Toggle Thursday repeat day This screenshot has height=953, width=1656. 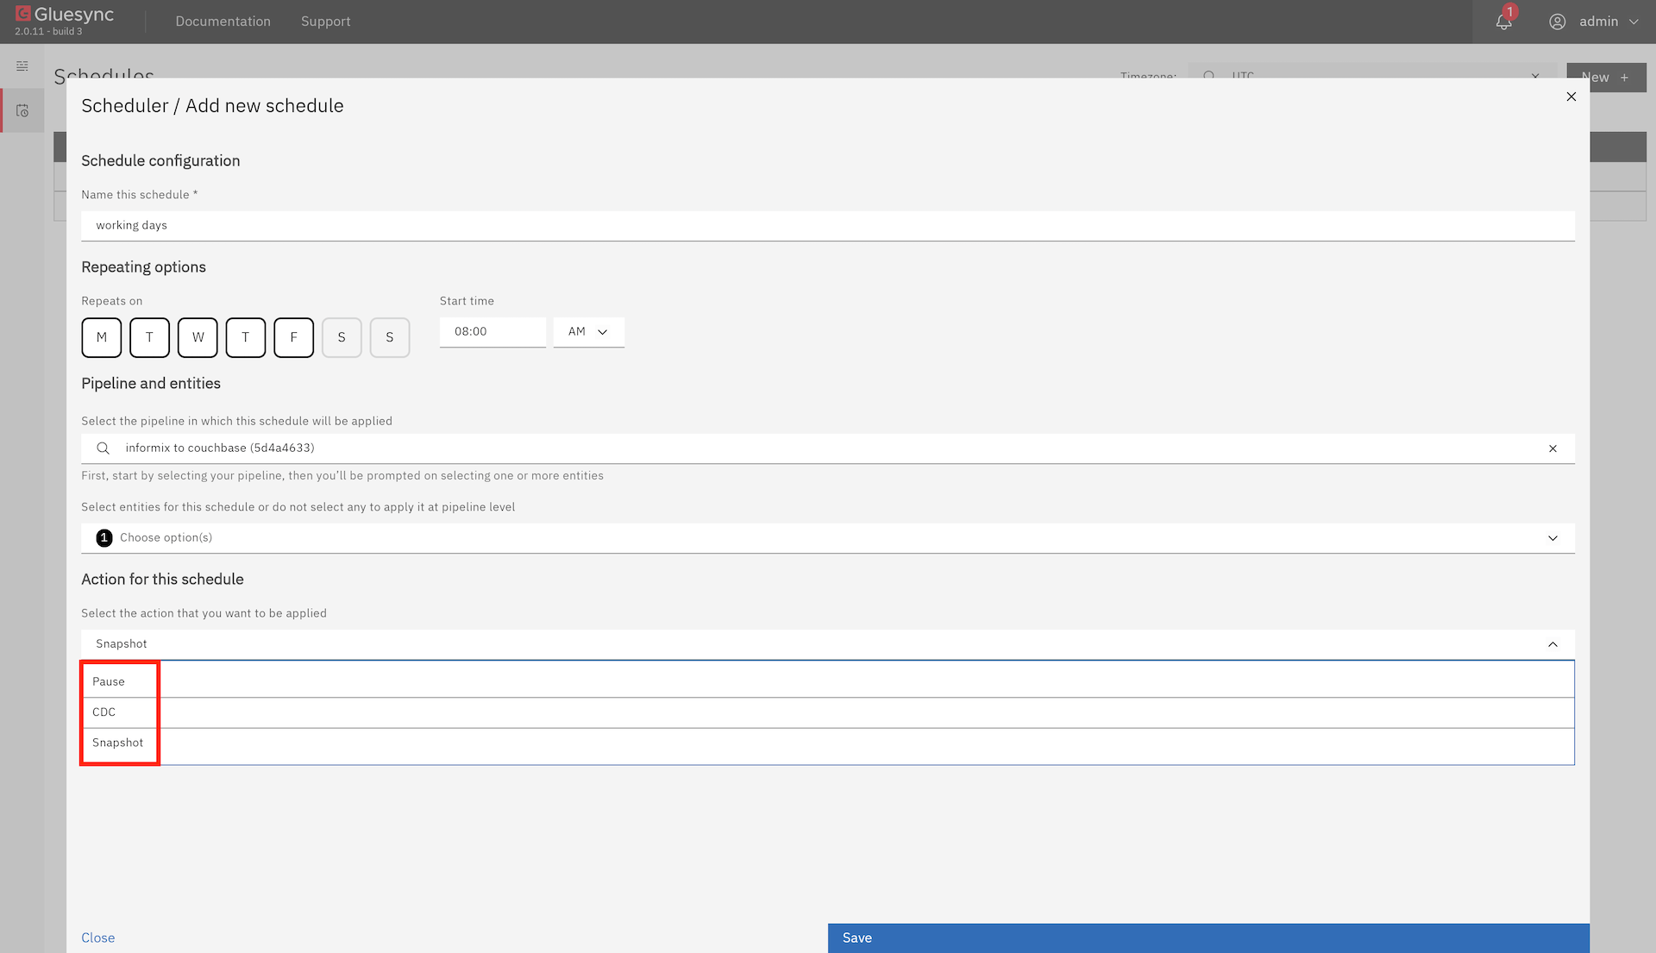click(246, 337)
